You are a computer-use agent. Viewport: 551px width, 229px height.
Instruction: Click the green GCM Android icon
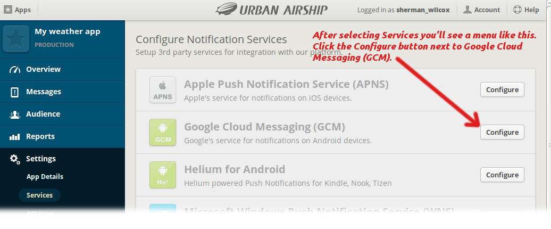(163, 132)
